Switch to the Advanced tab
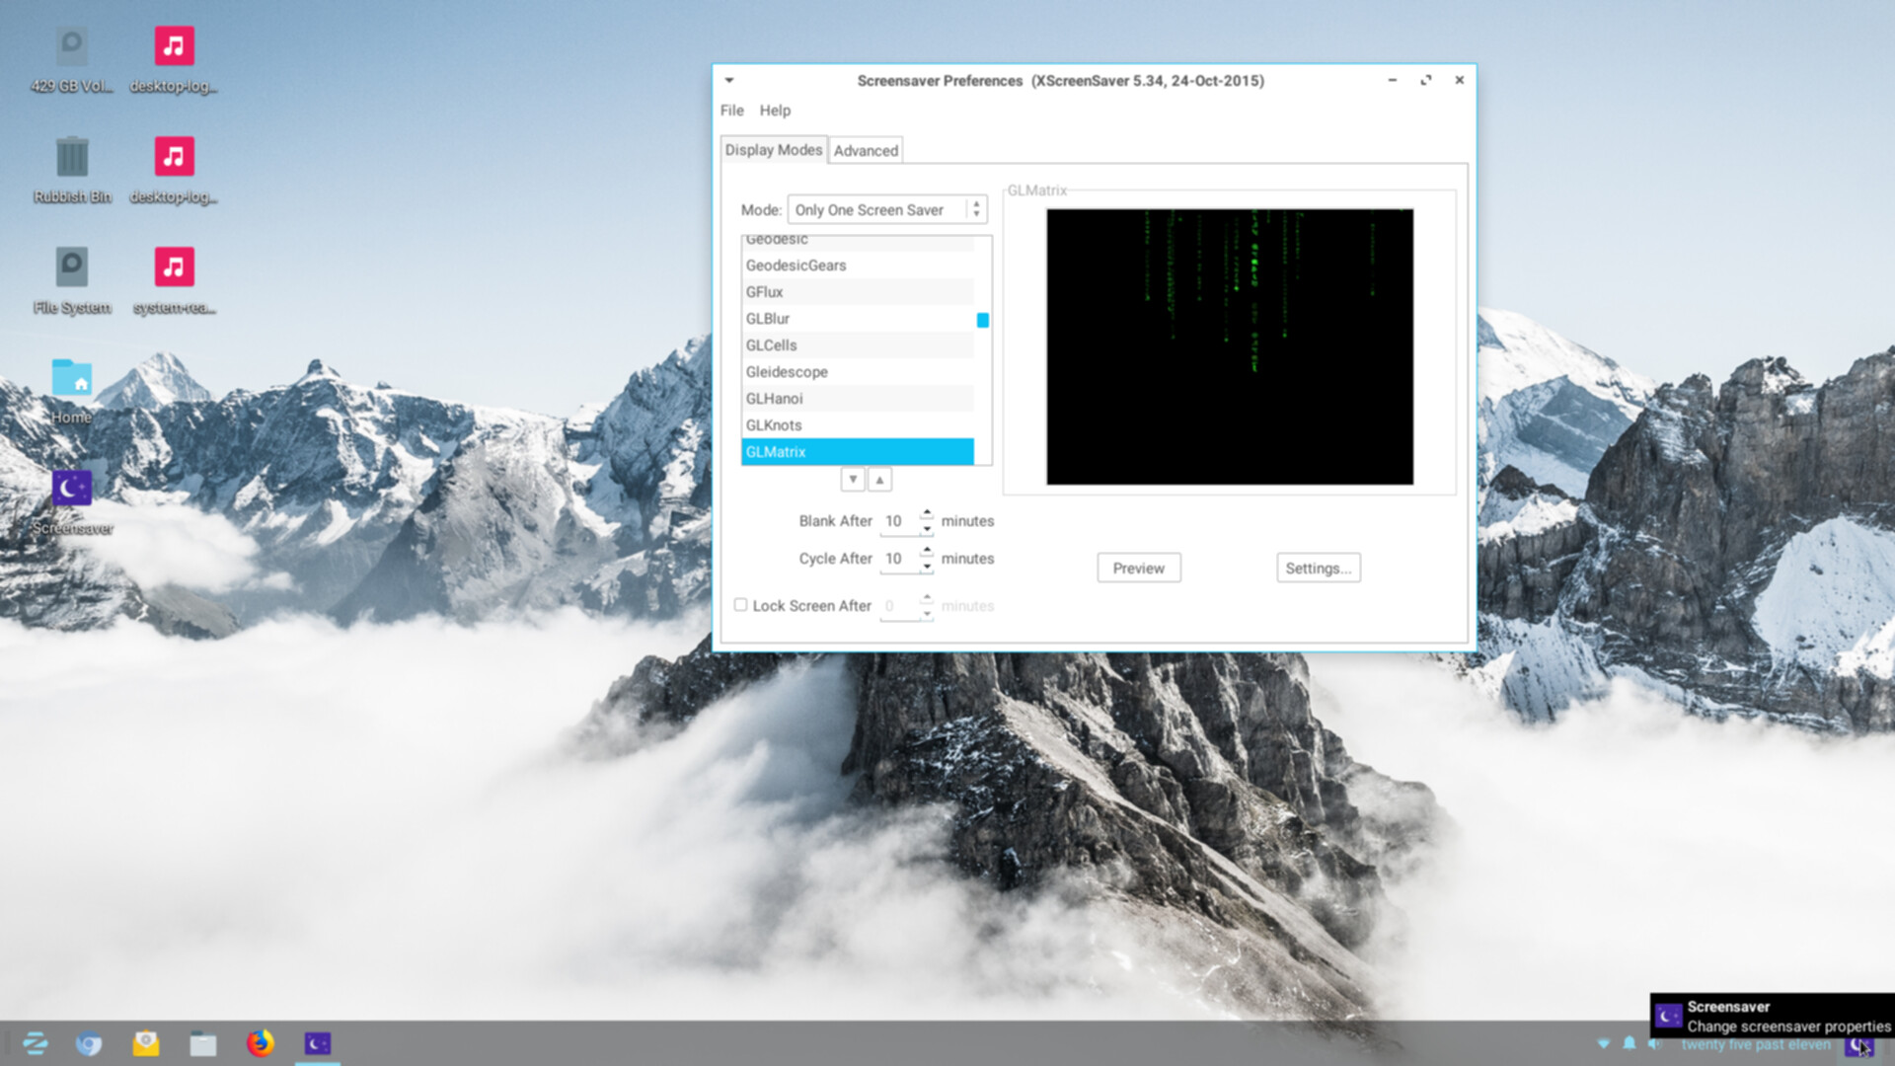 [866, 150]
